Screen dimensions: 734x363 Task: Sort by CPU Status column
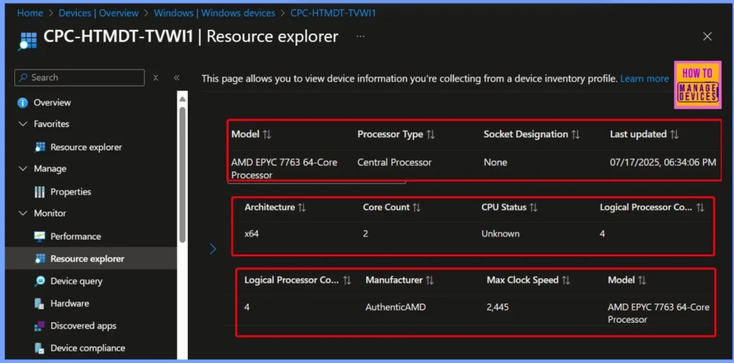tap(533, 207)
